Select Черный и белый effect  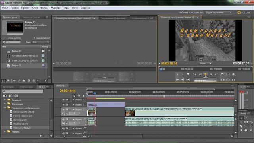coord(22,128)
